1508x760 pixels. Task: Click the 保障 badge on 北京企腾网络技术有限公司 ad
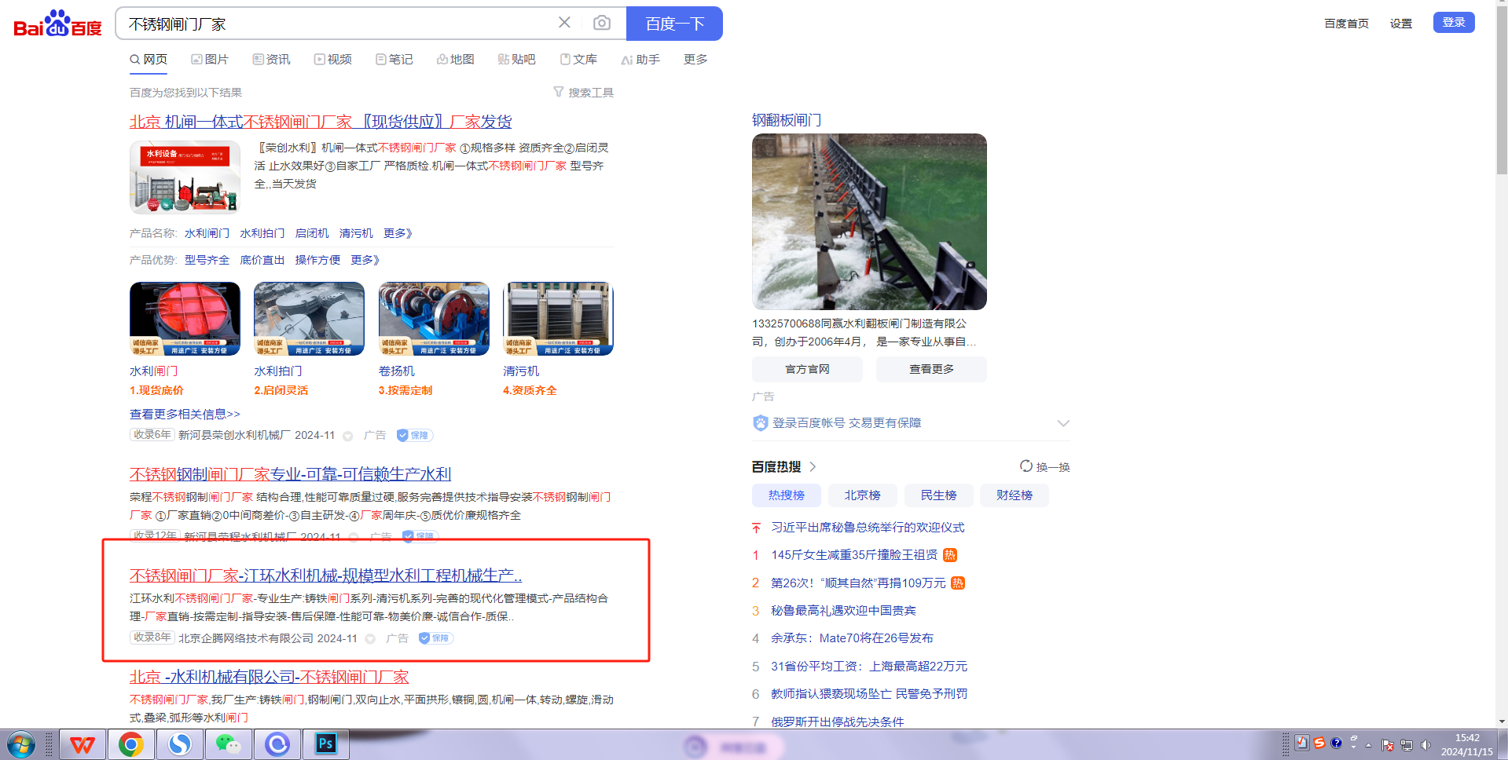(x=436, y=638)
